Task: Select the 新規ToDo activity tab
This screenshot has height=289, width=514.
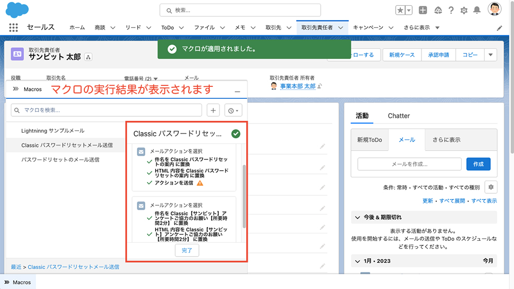Action: point(370,140)
